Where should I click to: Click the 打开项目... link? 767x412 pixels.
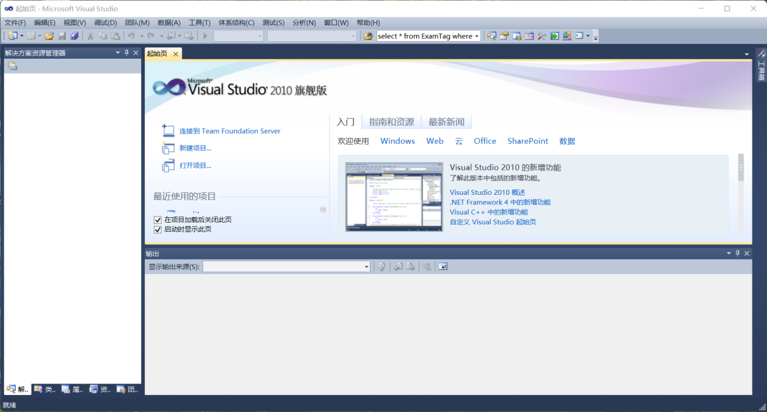click(x=196, y=166)
